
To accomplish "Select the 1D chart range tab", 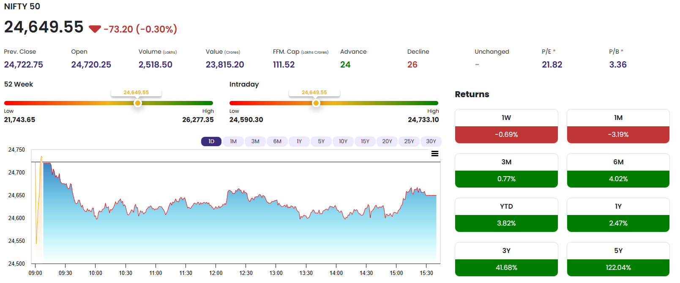I will coord(211,141).
